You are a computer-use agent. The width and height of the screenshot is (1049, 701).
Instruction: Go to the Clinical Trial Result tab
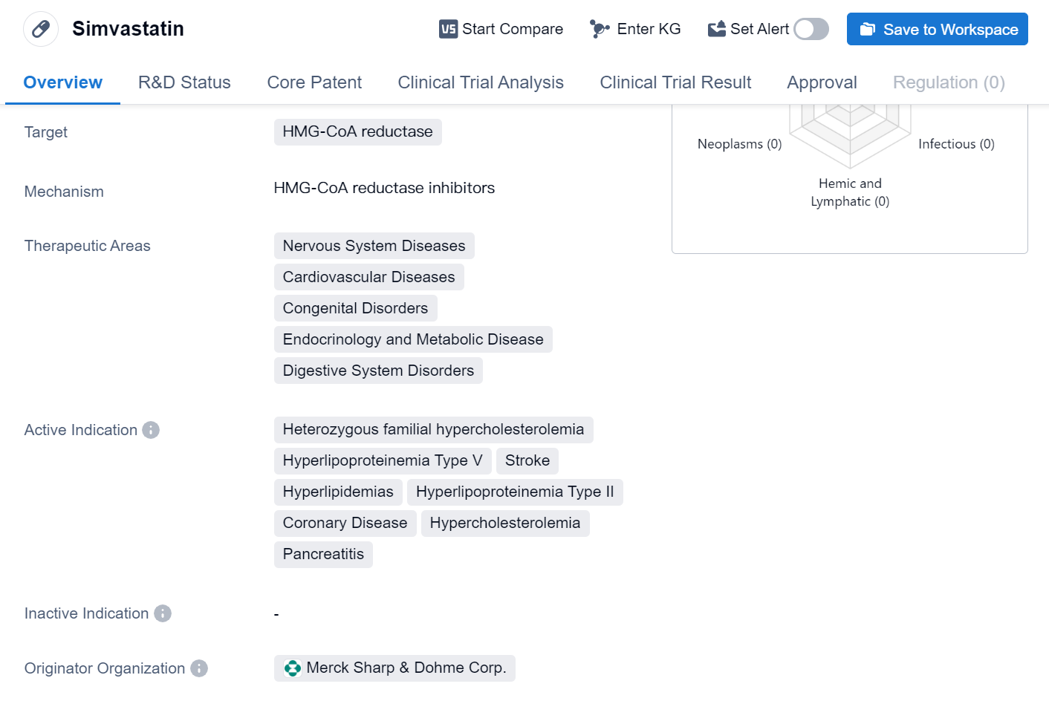[675, 82]
